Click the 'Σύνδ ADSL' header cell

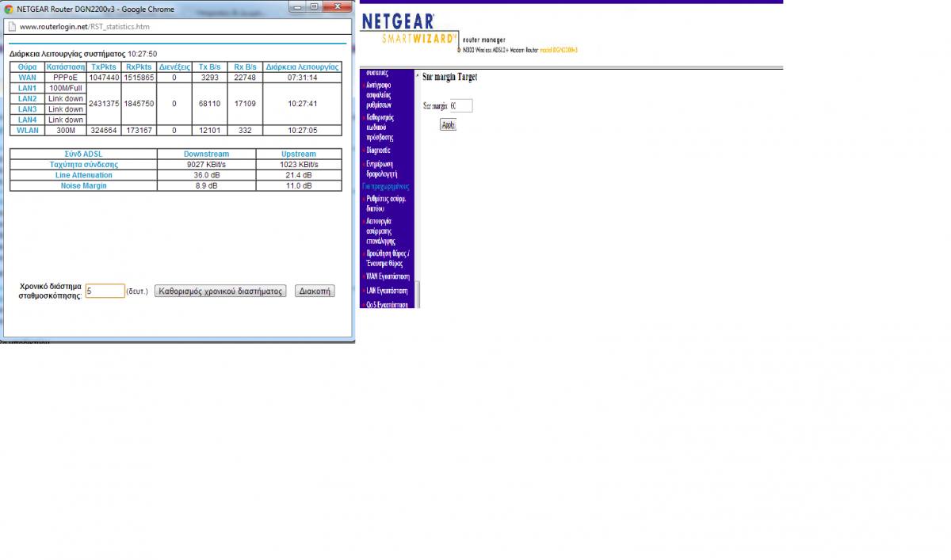pos(83,154)
